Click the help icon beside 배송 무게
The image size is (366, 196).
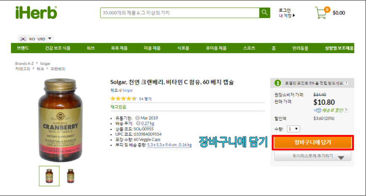[138, 124]
